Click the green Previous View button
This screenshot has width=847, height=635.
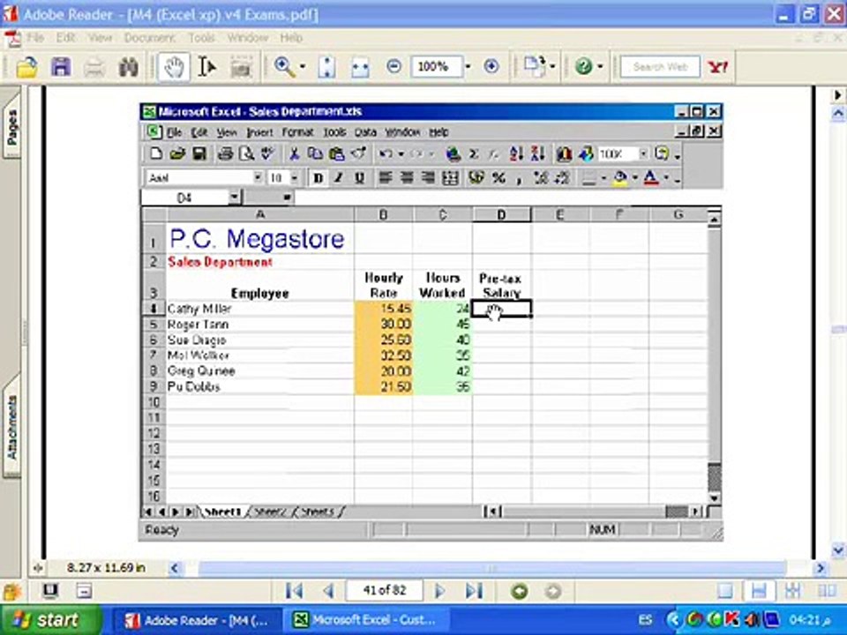(x=519, y=591)
